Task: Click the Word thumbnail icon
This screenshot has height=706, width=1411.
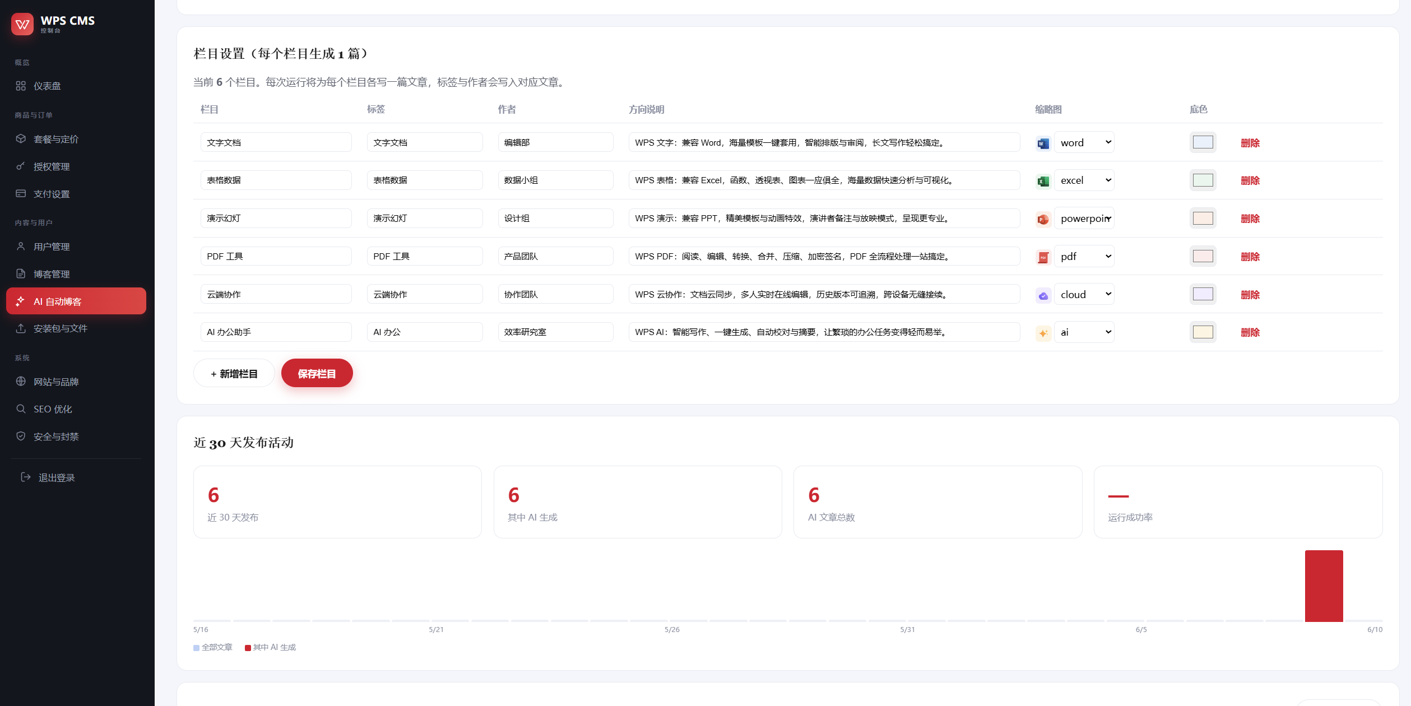Action: [1043, 143]
